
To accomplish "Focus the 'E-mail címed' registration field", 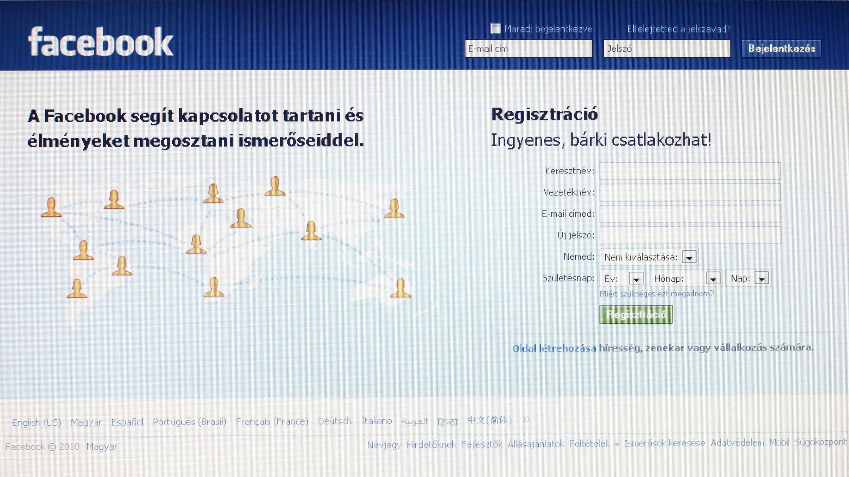I will coord(690,214).
